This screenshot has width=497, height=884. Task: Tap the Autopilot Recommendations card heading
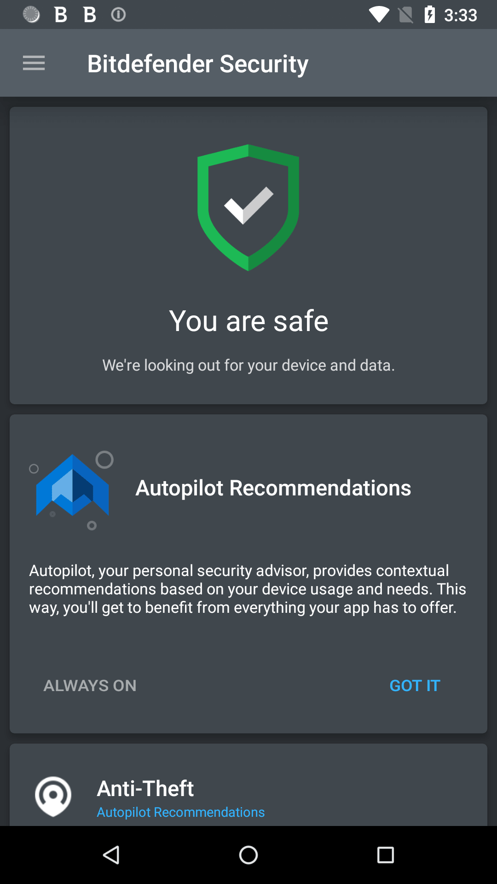tap(273, 488)
